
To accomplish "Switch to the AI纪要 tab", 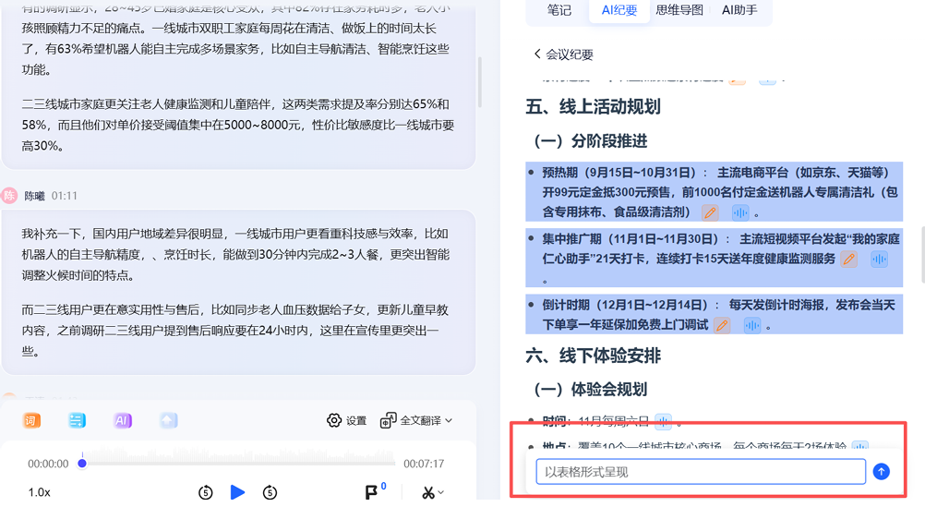I will (x=619, y=10).
